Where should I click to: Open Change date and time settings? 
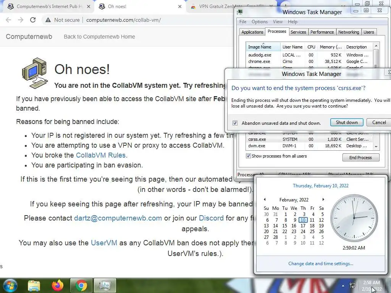[320, 264]
